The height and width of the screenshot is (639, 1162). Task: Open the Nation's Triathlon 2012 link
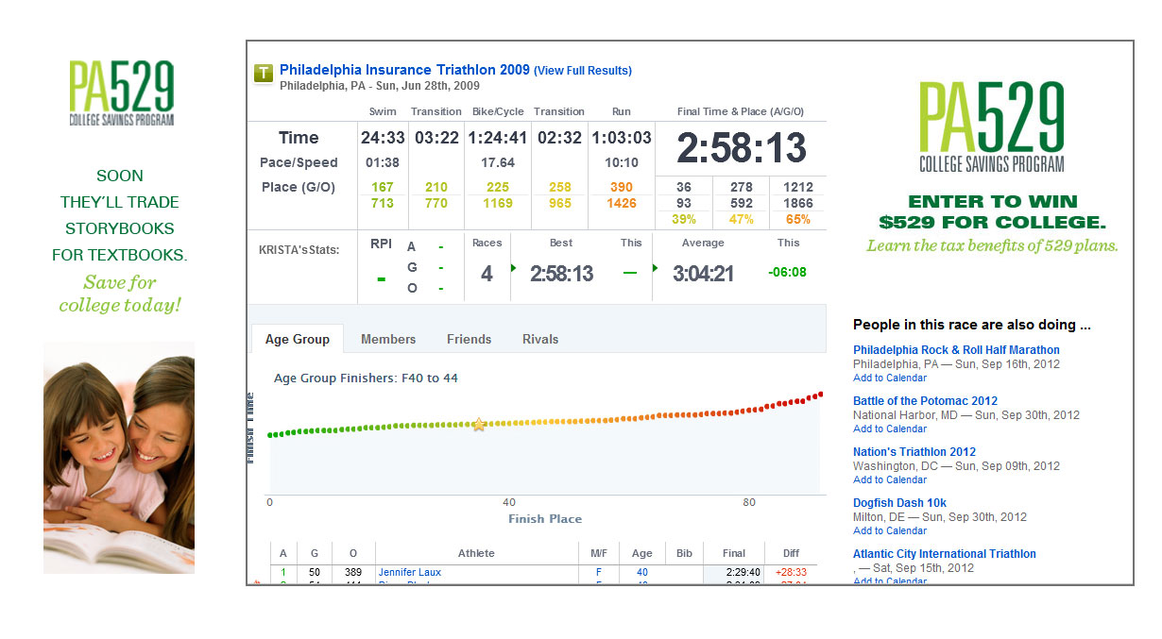914,452
